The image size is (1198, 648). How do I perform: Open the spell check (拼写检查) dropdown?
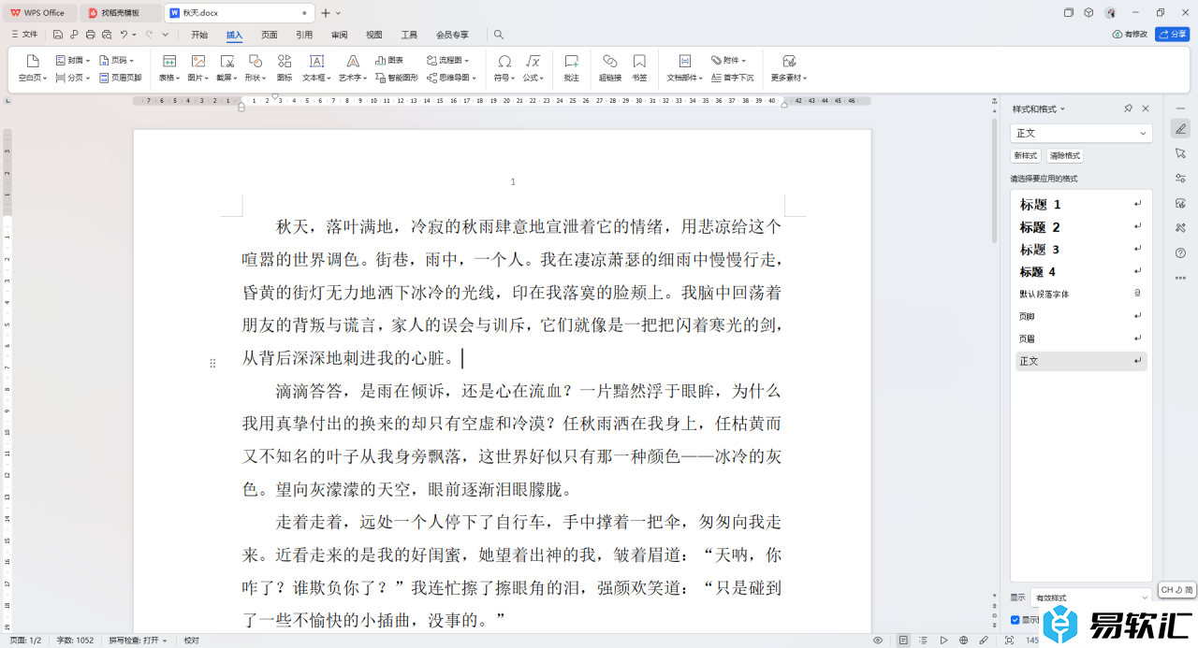coord(138,641)
